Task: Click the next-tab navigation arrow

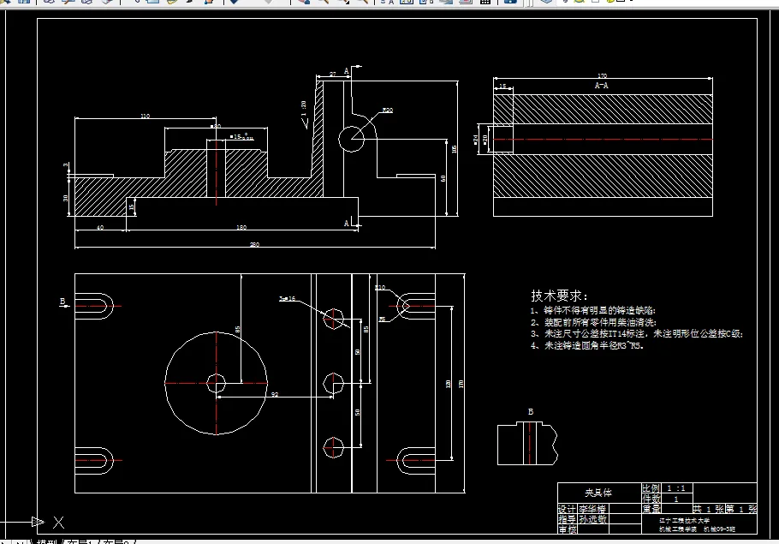Action: coord(21,541)
